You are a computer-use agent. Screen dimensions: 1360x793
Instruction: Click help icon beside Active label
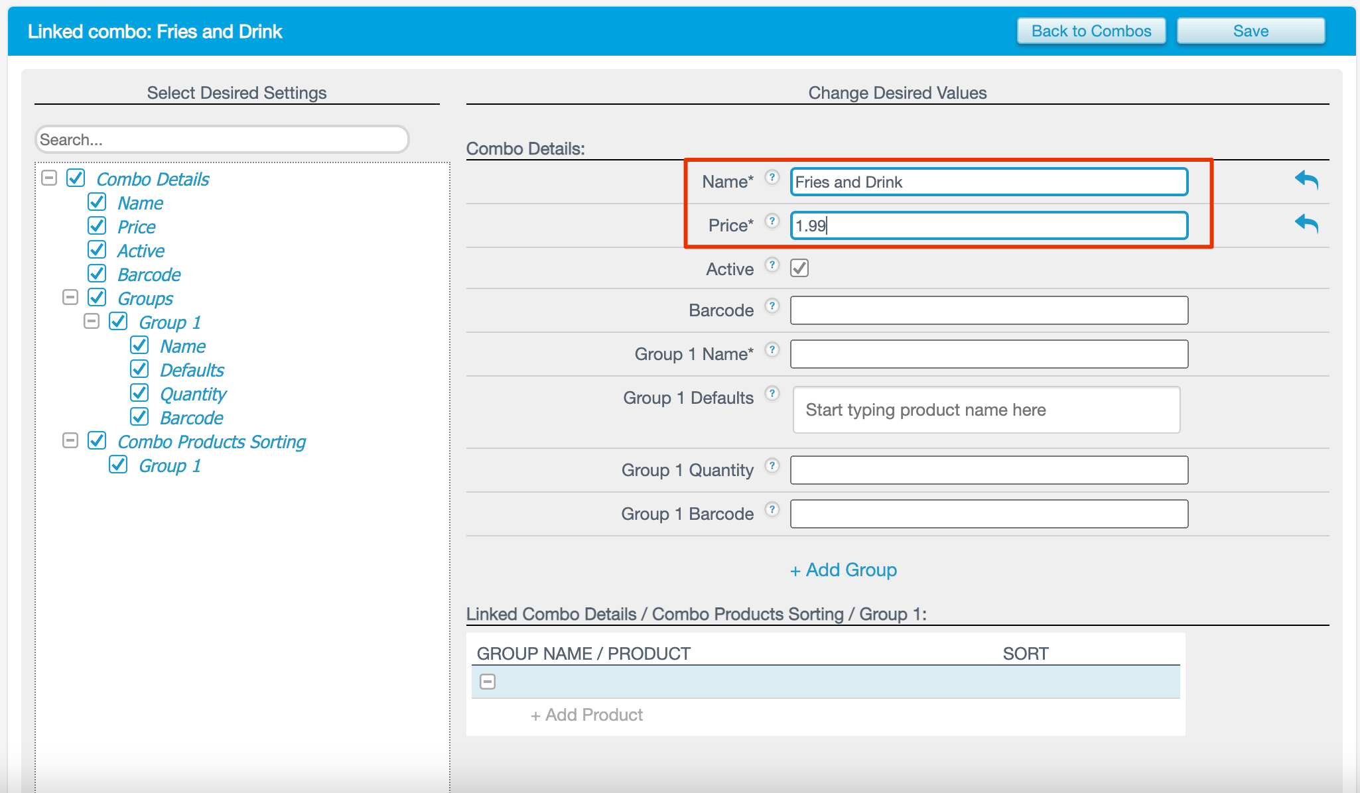coord(772,265)
